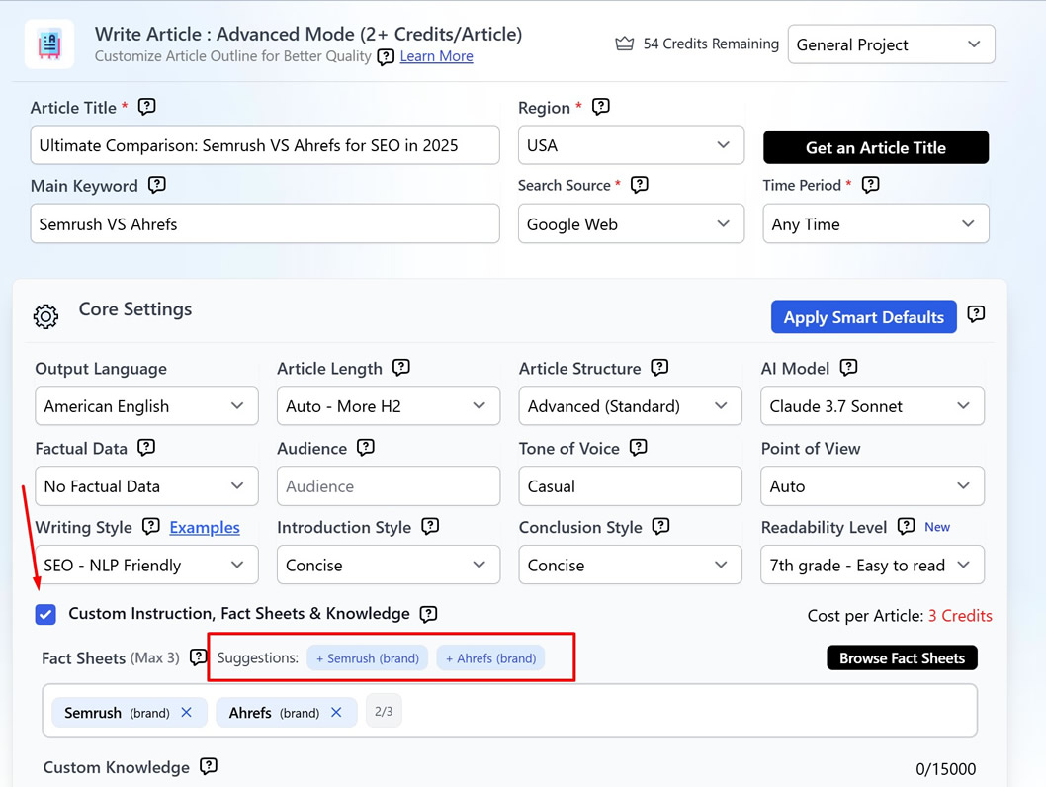Open Writing Style dropdown SEO - NLP Friendly
Screen dimensions: 1046x787
[146, 565]
